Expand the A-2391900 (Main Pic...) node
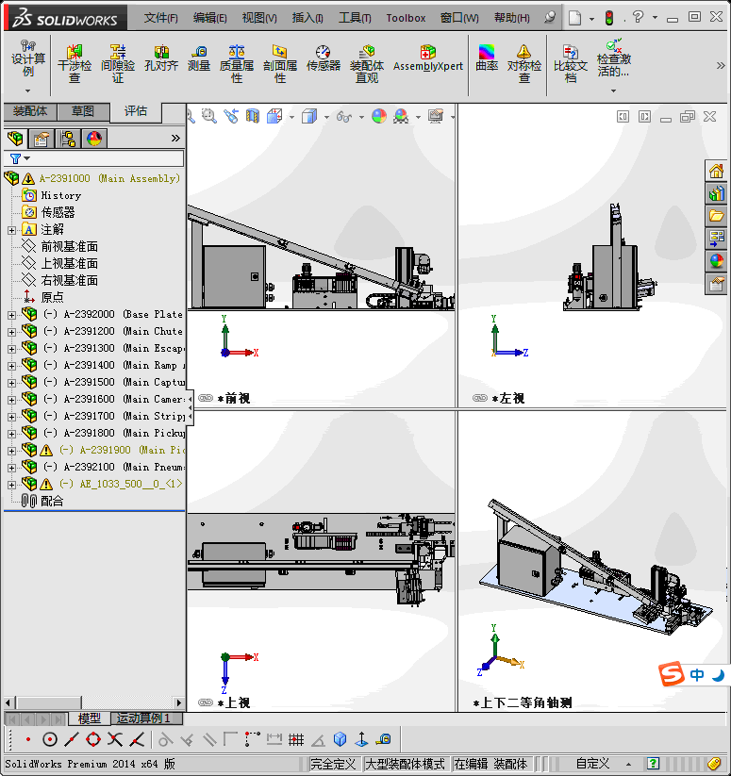The width and height of the screenshot is (731, 776). (x=11, y=451)
